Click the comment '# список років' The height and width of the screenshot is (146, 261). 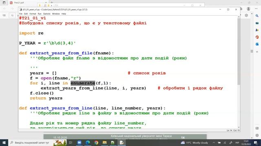tap(147, 73)
